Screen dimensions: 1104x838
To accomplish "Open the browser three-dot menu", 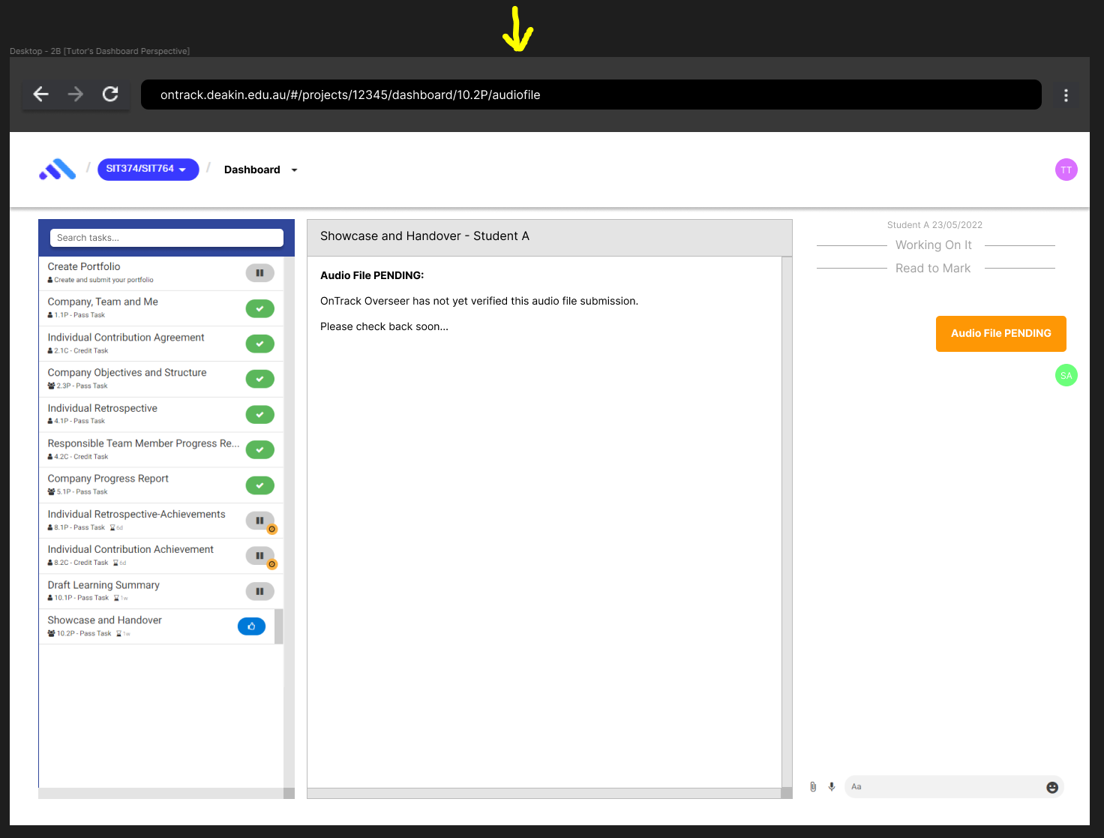I will [x=1066, y=95].
